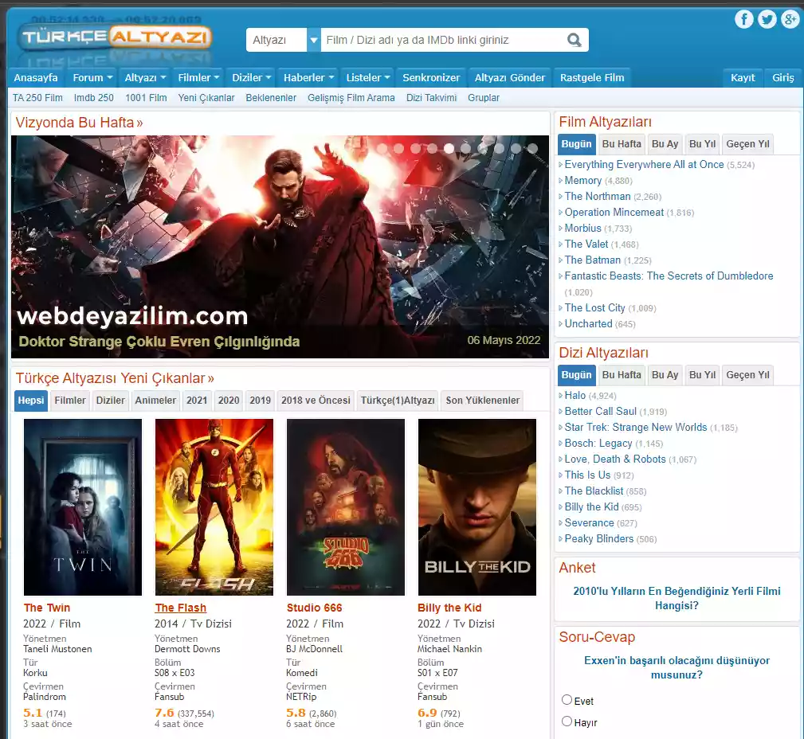
Task: Filter new releases by Diziler tab
Action: pos(110,401)
